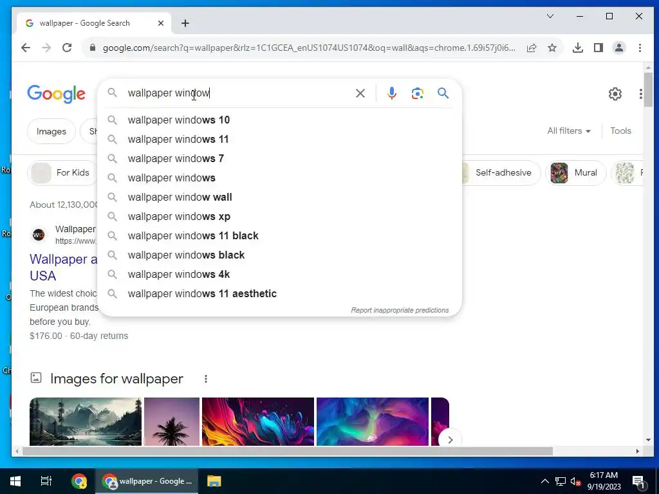
Task: Click the Chrome address bar URL
Action: (309, 48)
